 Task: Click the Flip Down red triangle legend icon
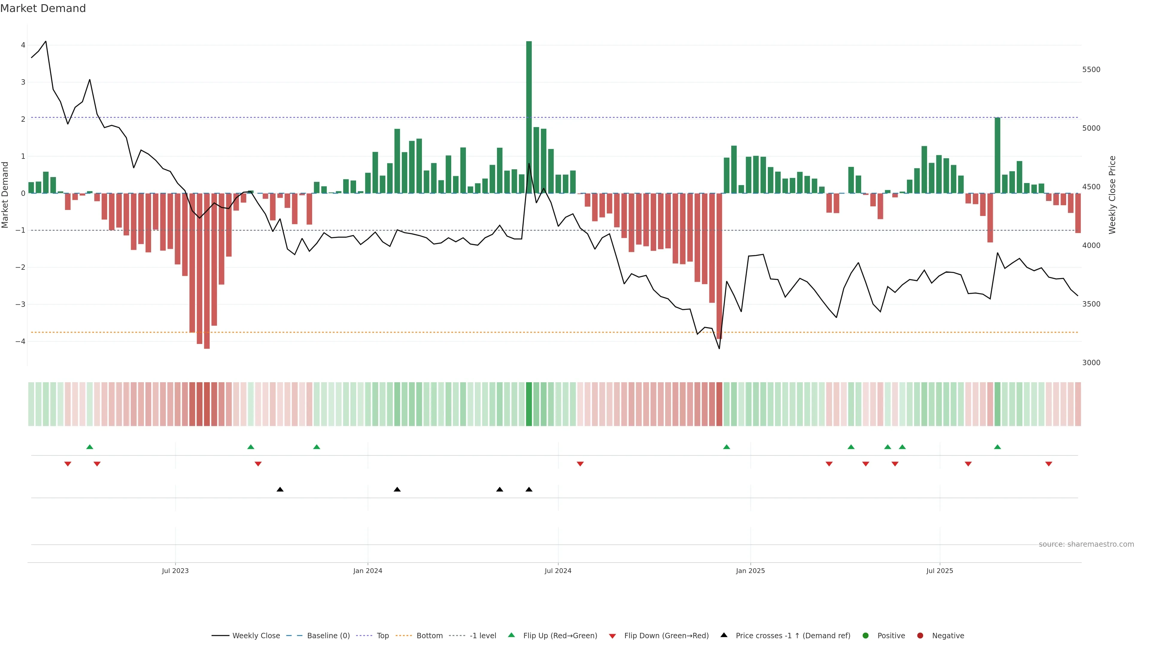(613, 636)
